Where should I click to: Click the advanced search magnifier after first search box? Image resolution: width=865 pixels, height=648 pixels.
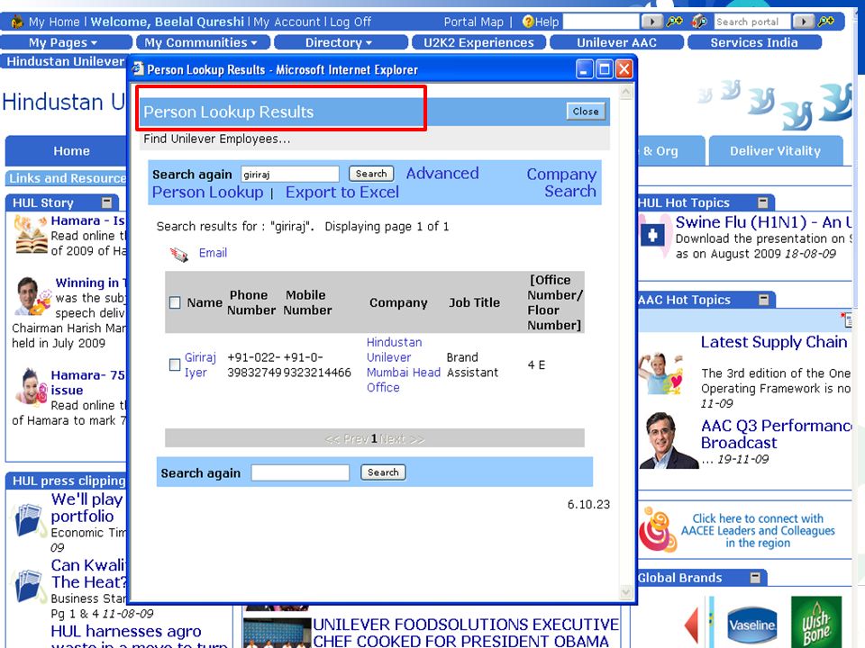(674, 22)
